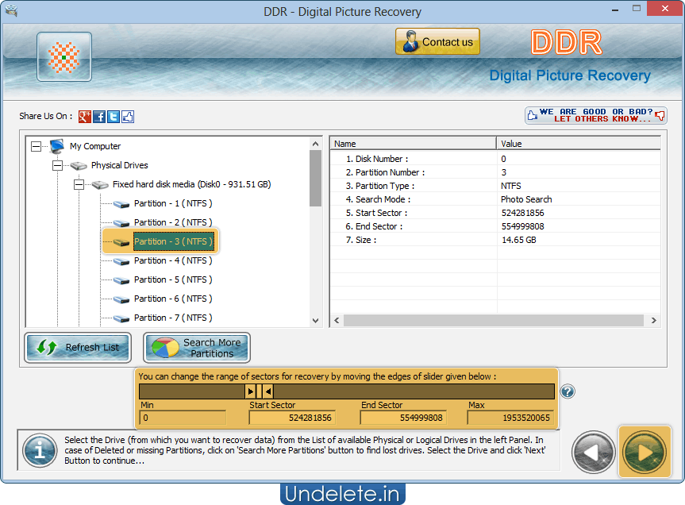Select Partition - 5 (NTFS)
685x505 pixels.
[x=173, y=280]
